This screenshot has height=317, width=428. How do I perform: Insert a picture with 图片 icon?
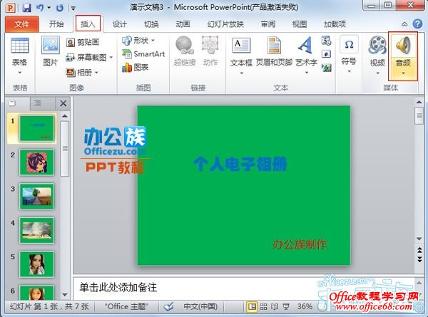tap(51, 51)
